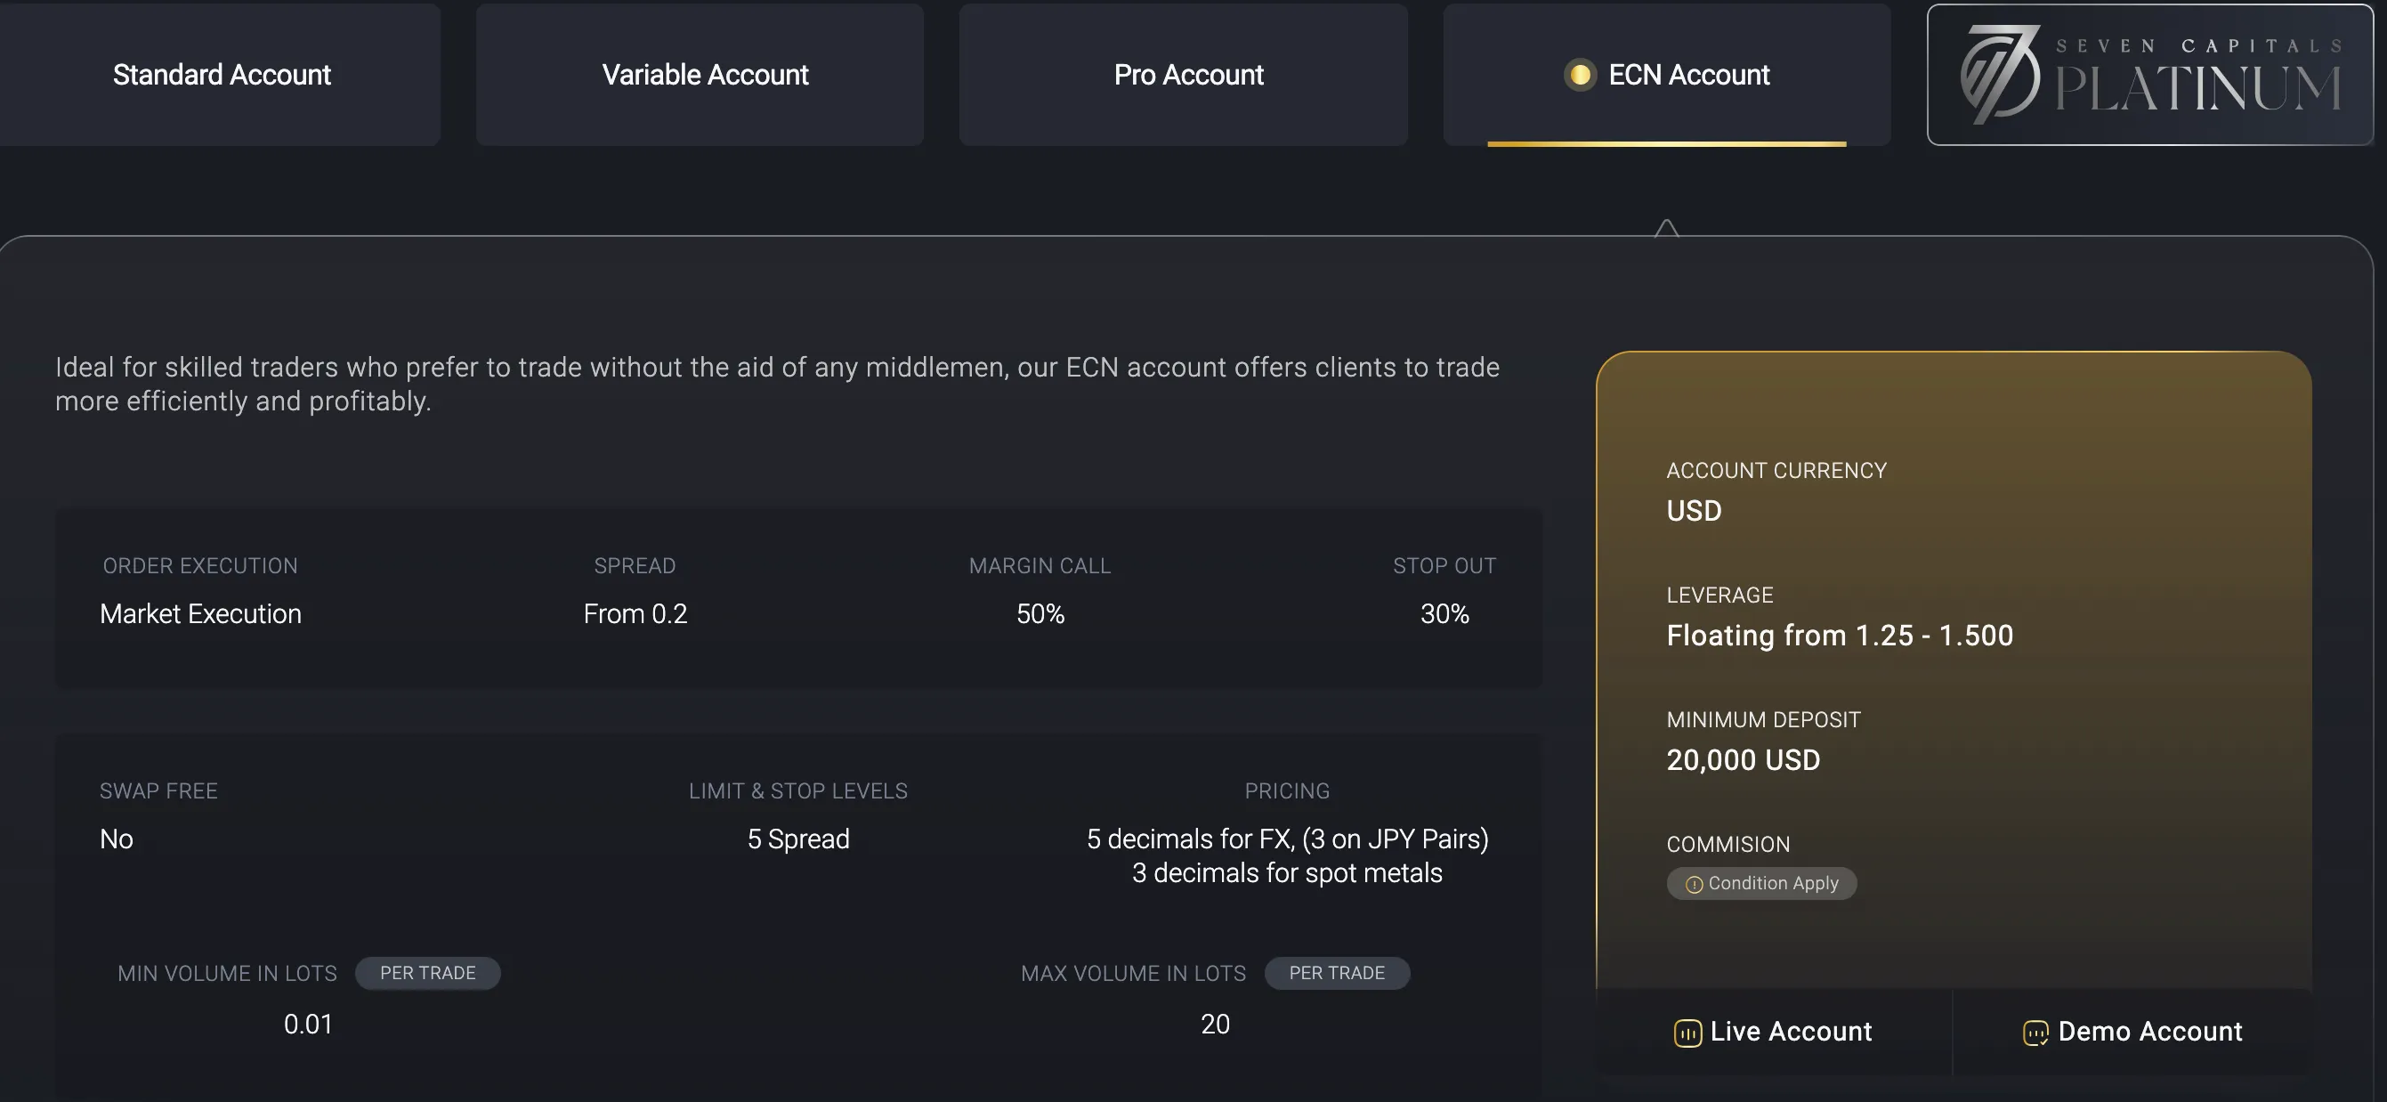Click the gold indicator dot beside ECN Account
Screen dimensions: 2387x1102
coord(1580,74)
